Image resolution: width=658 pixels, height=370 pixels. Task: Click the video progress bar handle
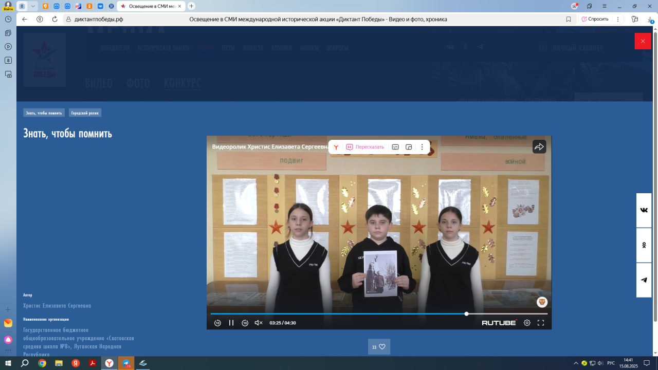pyautogui.click(x=466, y=313)
